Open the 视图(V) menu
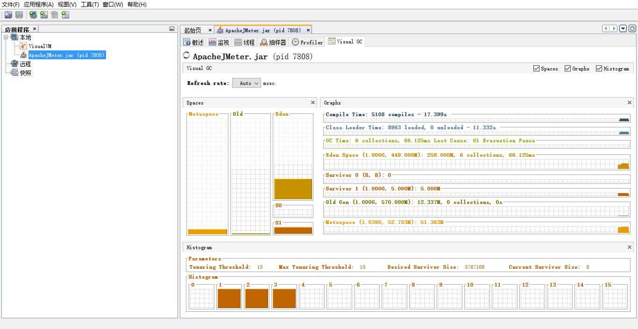This screenshot has height=329, width=638. pyautogui.click(x=67, y=5)
